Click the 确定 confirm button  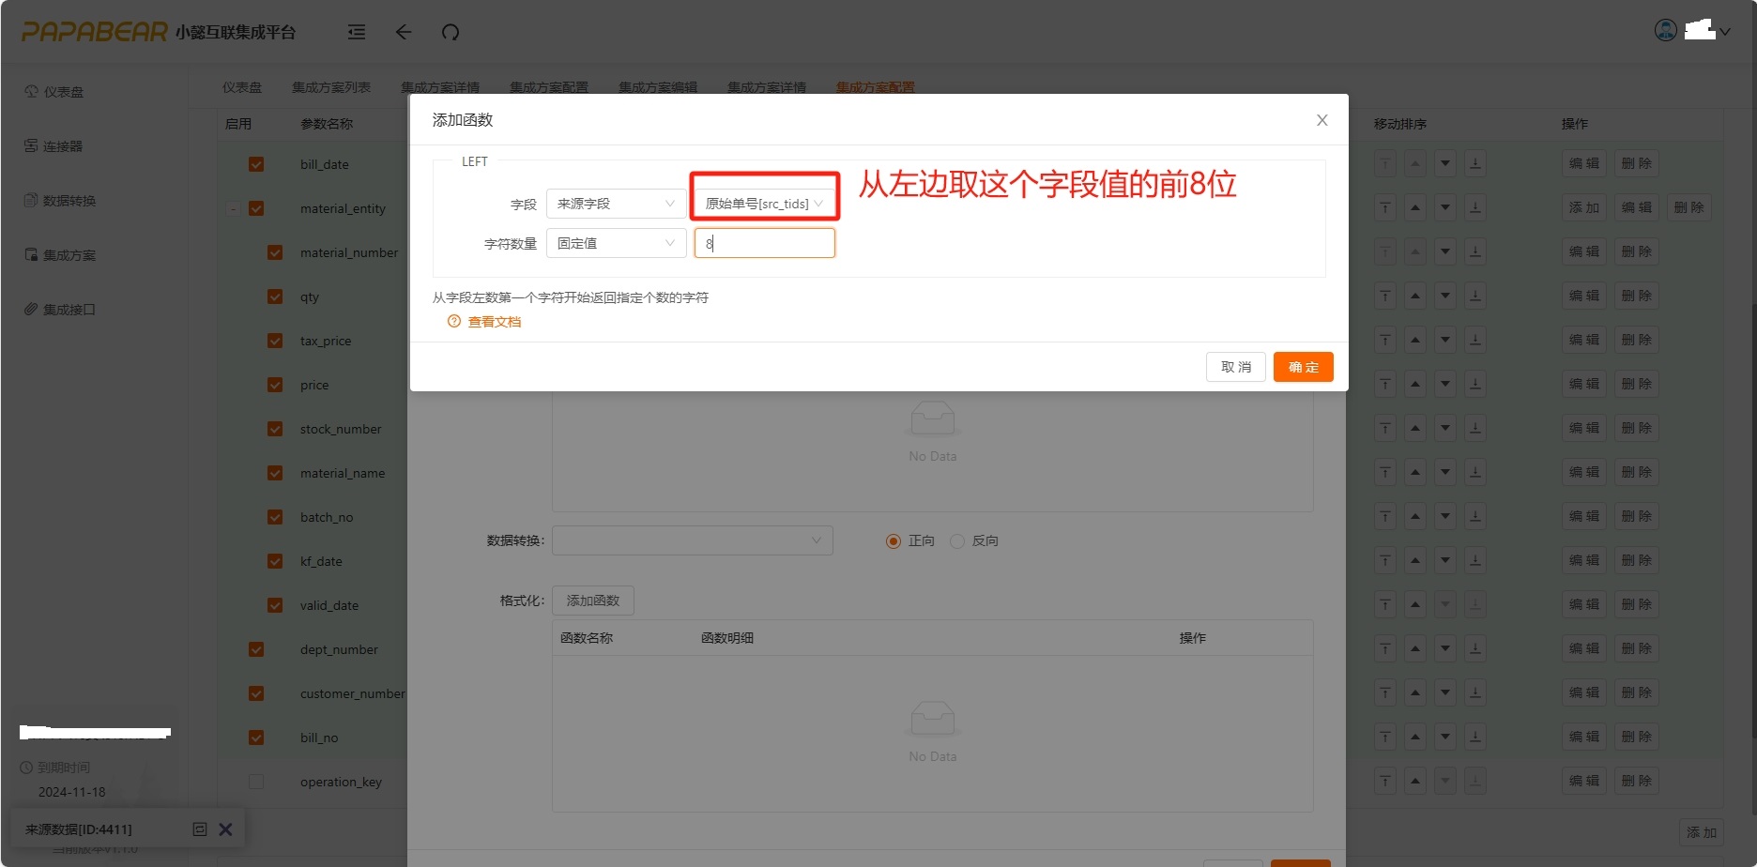1303,367
